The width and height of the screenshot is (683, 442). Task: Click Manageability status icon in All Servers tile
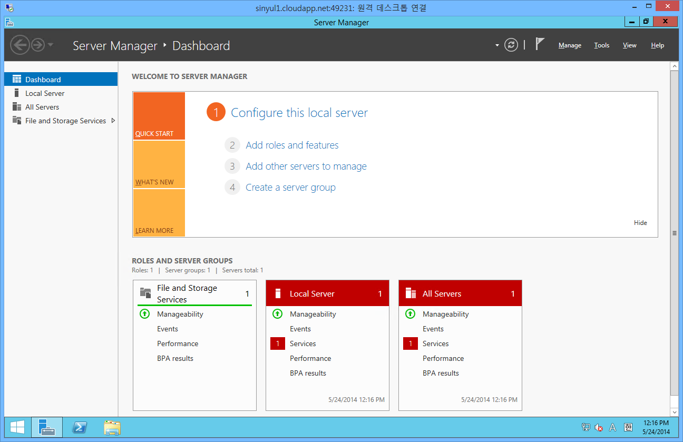click(x=411, y=314)
